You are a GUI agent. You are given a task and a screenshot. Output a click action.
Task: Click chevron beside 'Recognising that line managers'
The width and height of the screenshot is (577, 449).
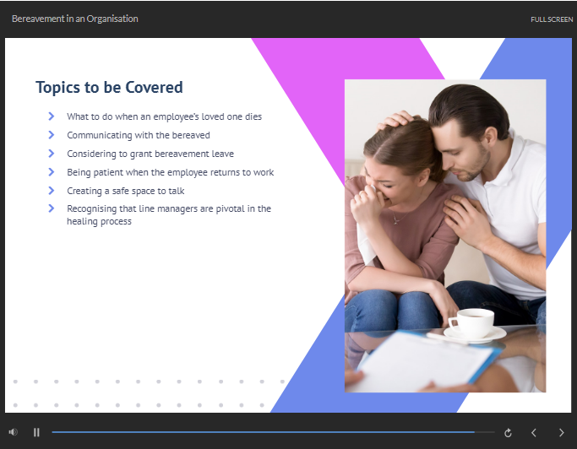pos(52,208)
